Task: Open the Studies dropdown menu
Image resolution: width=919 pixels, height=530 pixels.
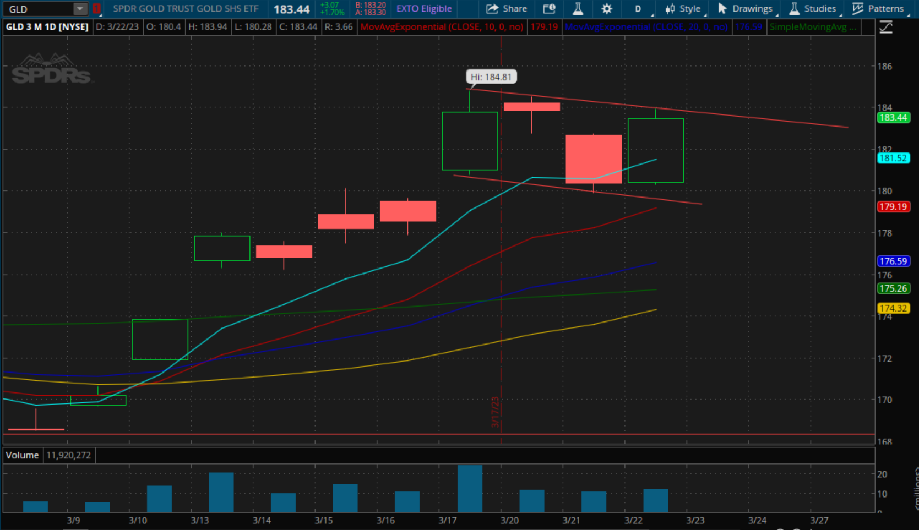Action: [814, 9]
